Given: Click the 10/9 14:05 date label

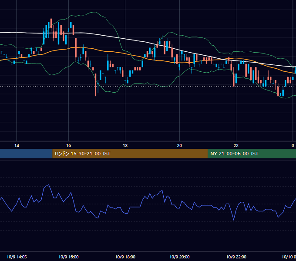Looking at the screenshot, I should [x=17, y=257].
